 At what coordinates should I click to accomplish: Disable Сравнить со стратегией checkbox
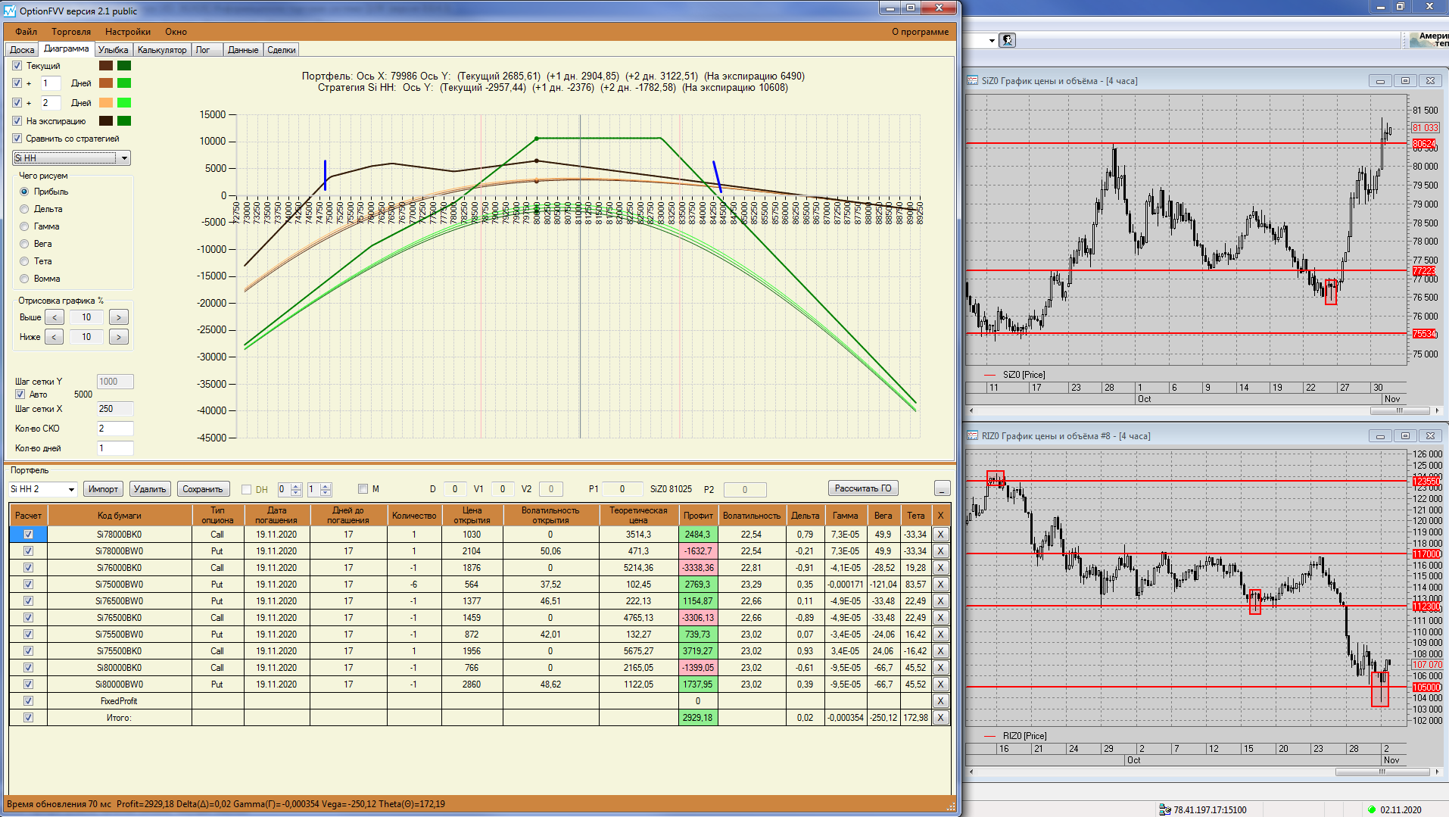coord(17,139)
